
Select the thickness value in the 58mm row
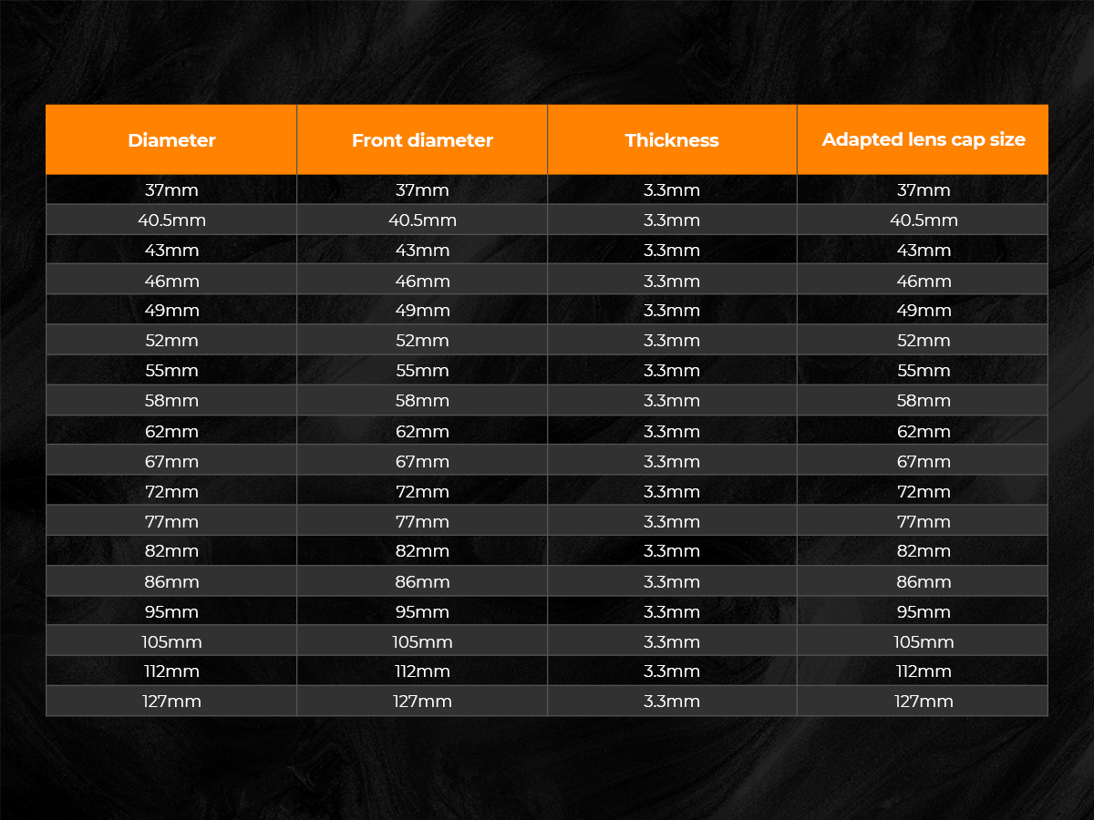(672, 401)
